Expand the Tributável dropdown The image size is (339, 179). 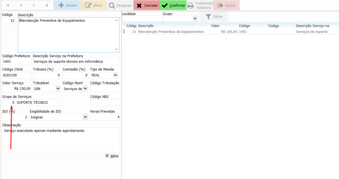pos(58,89)
